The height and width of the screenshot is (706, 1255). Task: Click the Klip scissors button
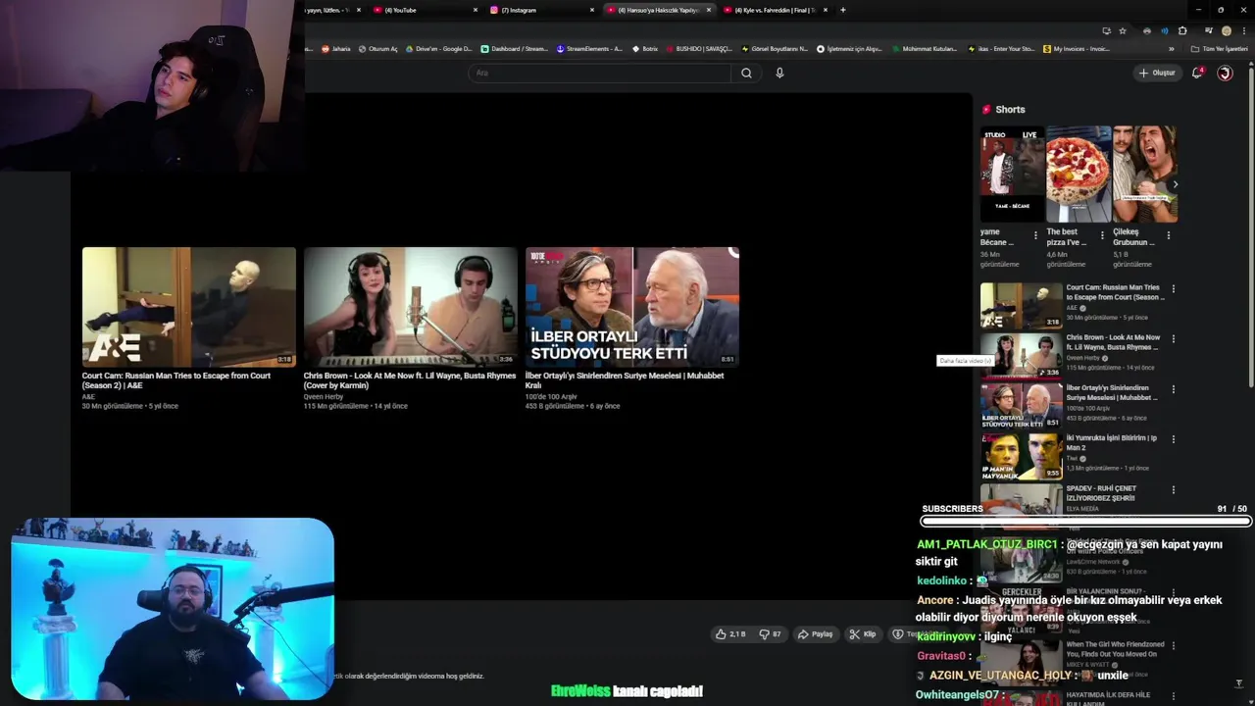pyautogui.click(x=863, y=634)
